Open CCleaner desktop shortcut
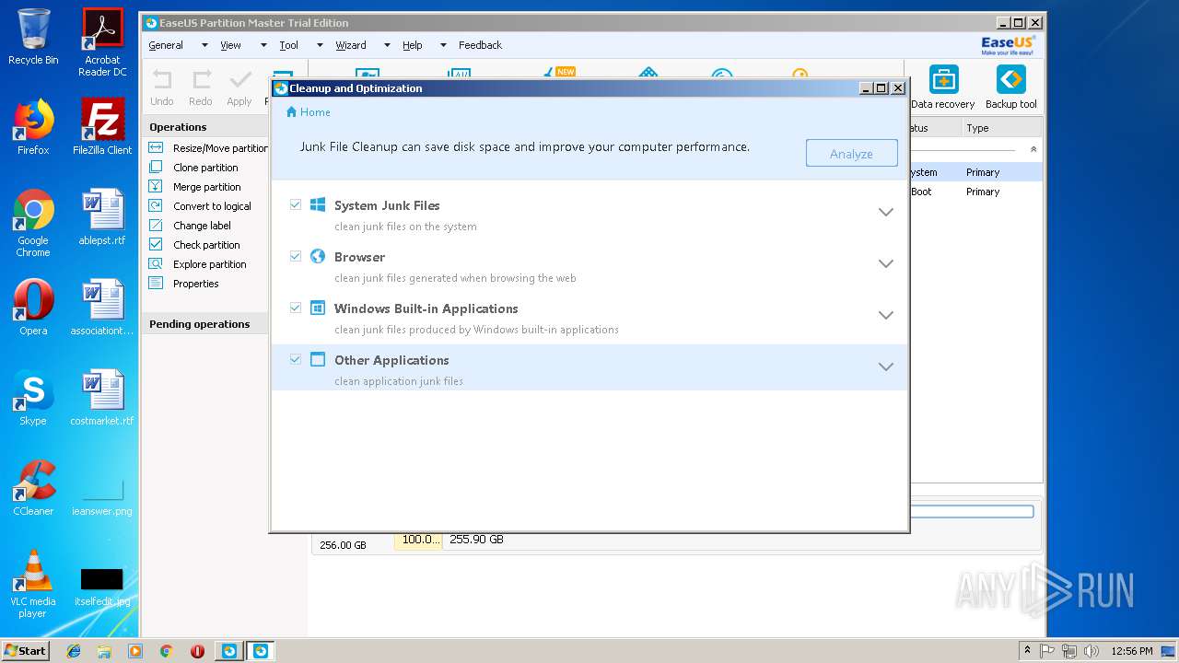Image resolution: width=1179 pixels, height=663 pixels. [33, 488]
